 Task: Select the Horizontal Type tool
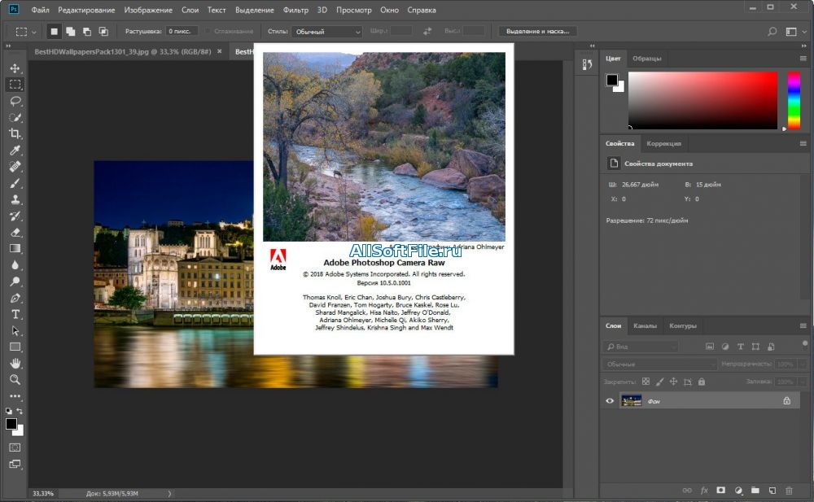(x=15, y=314)
